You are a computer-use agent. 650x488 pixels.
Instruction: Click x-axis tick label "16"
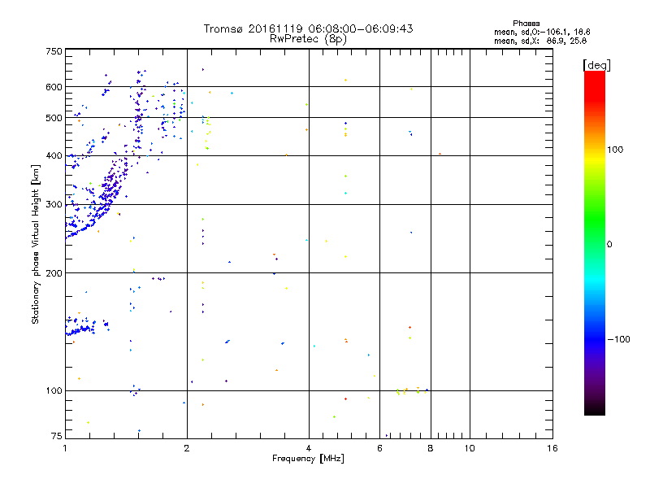552,448
